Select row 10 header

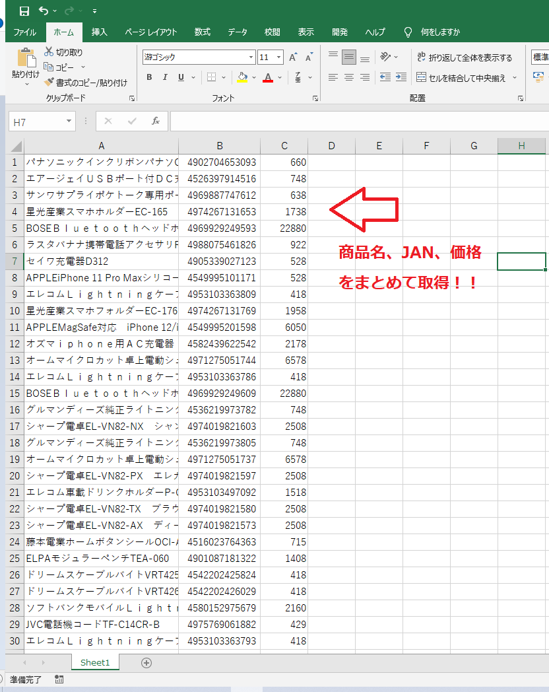pyautogui.click(x=15, y=311)
